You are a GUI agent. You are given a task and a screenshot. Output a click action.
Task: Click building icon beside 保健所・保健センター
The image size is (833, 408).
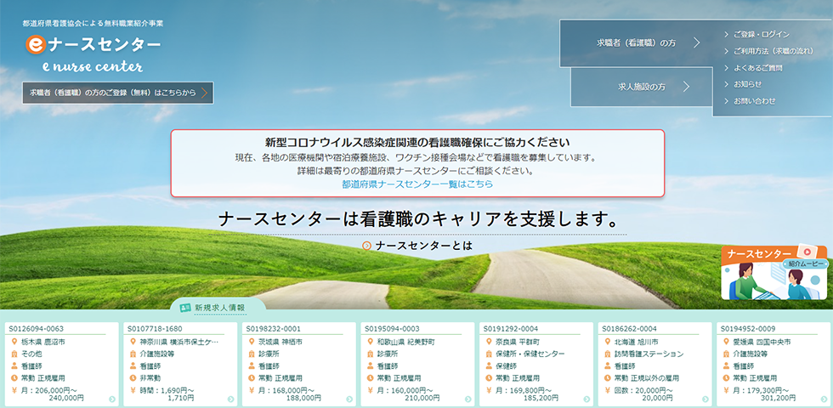490,354
